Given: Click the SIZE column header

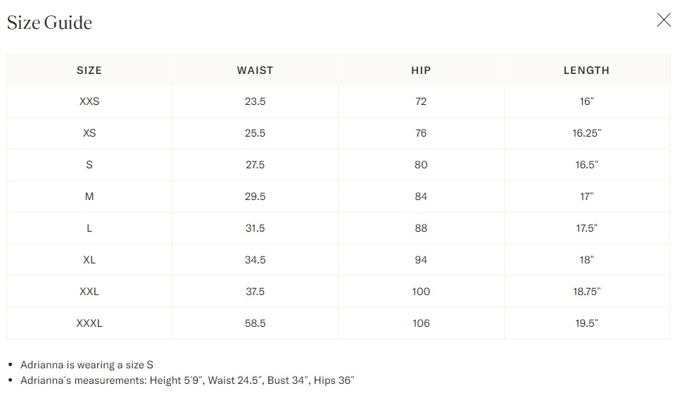Looking at the screenshot, I should coord(89,70).
